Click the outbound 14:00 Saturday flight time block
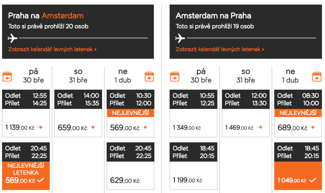The image size is (325, 193). [78, 99]
